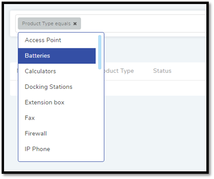Click the light blue dropdown scrollbar thumb

click(100, 52)
